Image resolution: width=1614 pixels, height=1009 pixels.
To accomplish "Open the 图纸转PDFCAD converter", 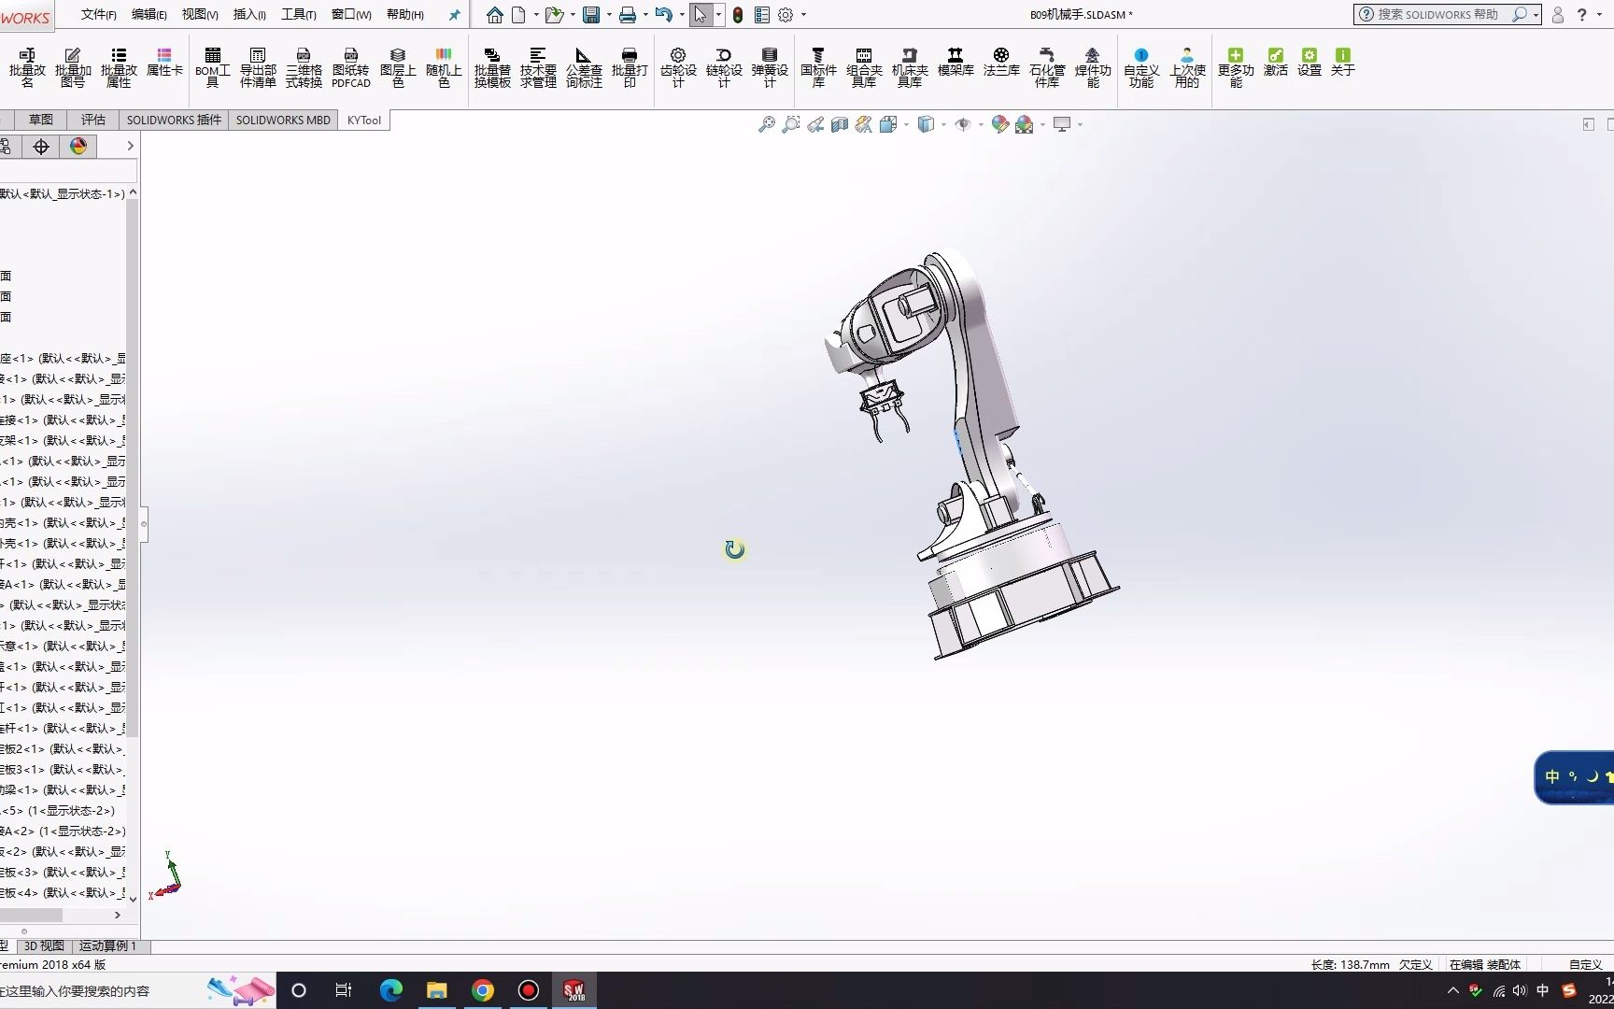I will click(351, 68).
